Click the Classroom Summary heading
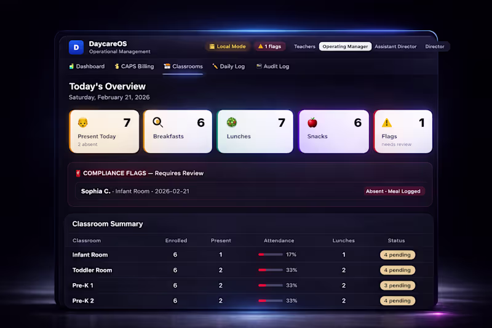The height and width of the screenshot is (328, 492). click(108, 224)
